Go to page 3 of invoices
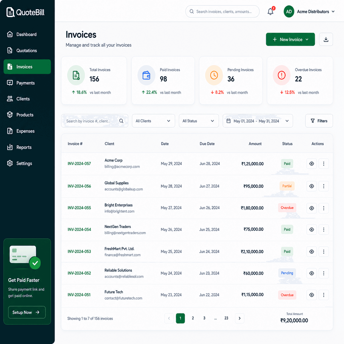 click(x=204, y=318)
